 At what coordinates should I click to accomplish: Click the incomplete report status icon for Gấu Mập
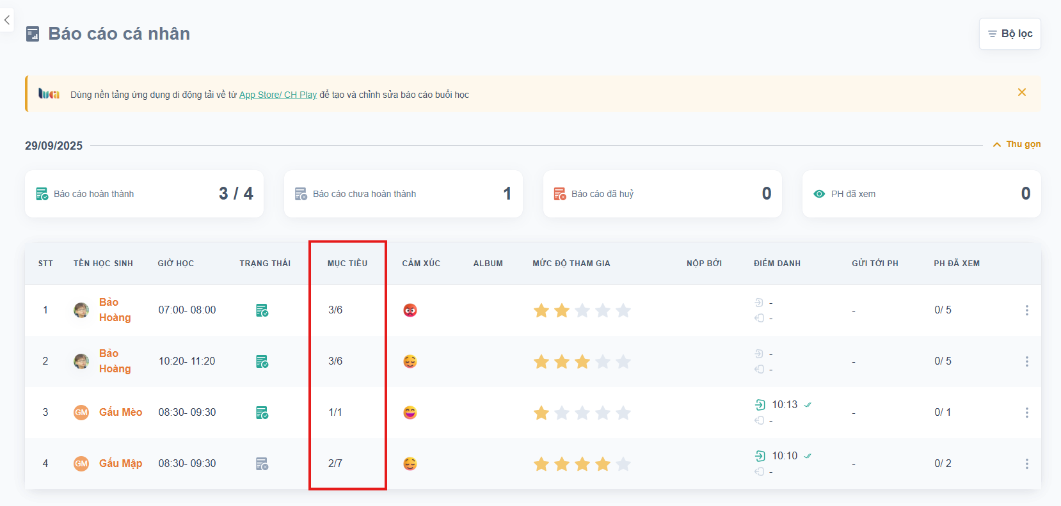262,464
